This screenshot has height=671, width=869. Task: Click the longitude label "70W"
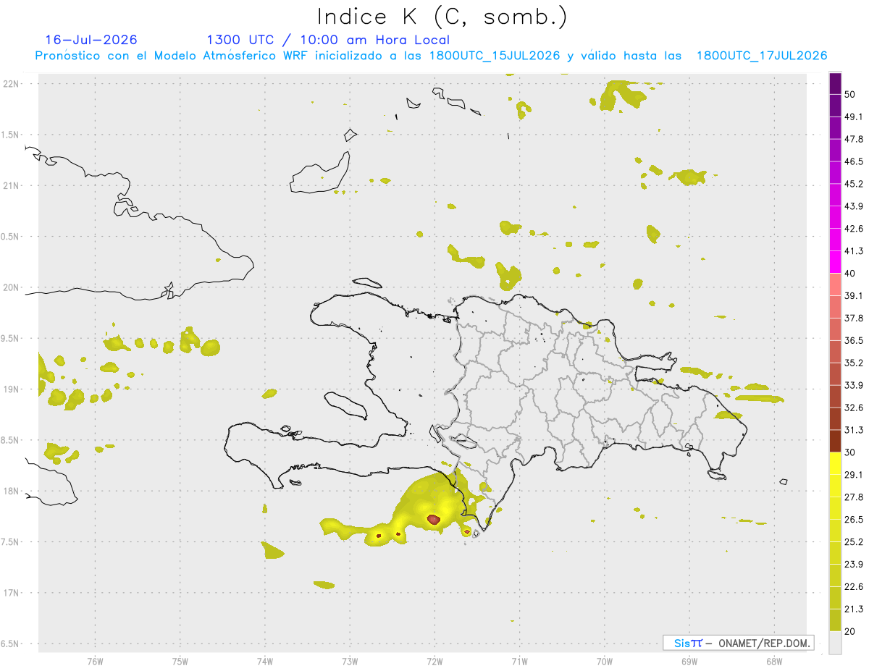pyautogui.click(x=604, y=661)
